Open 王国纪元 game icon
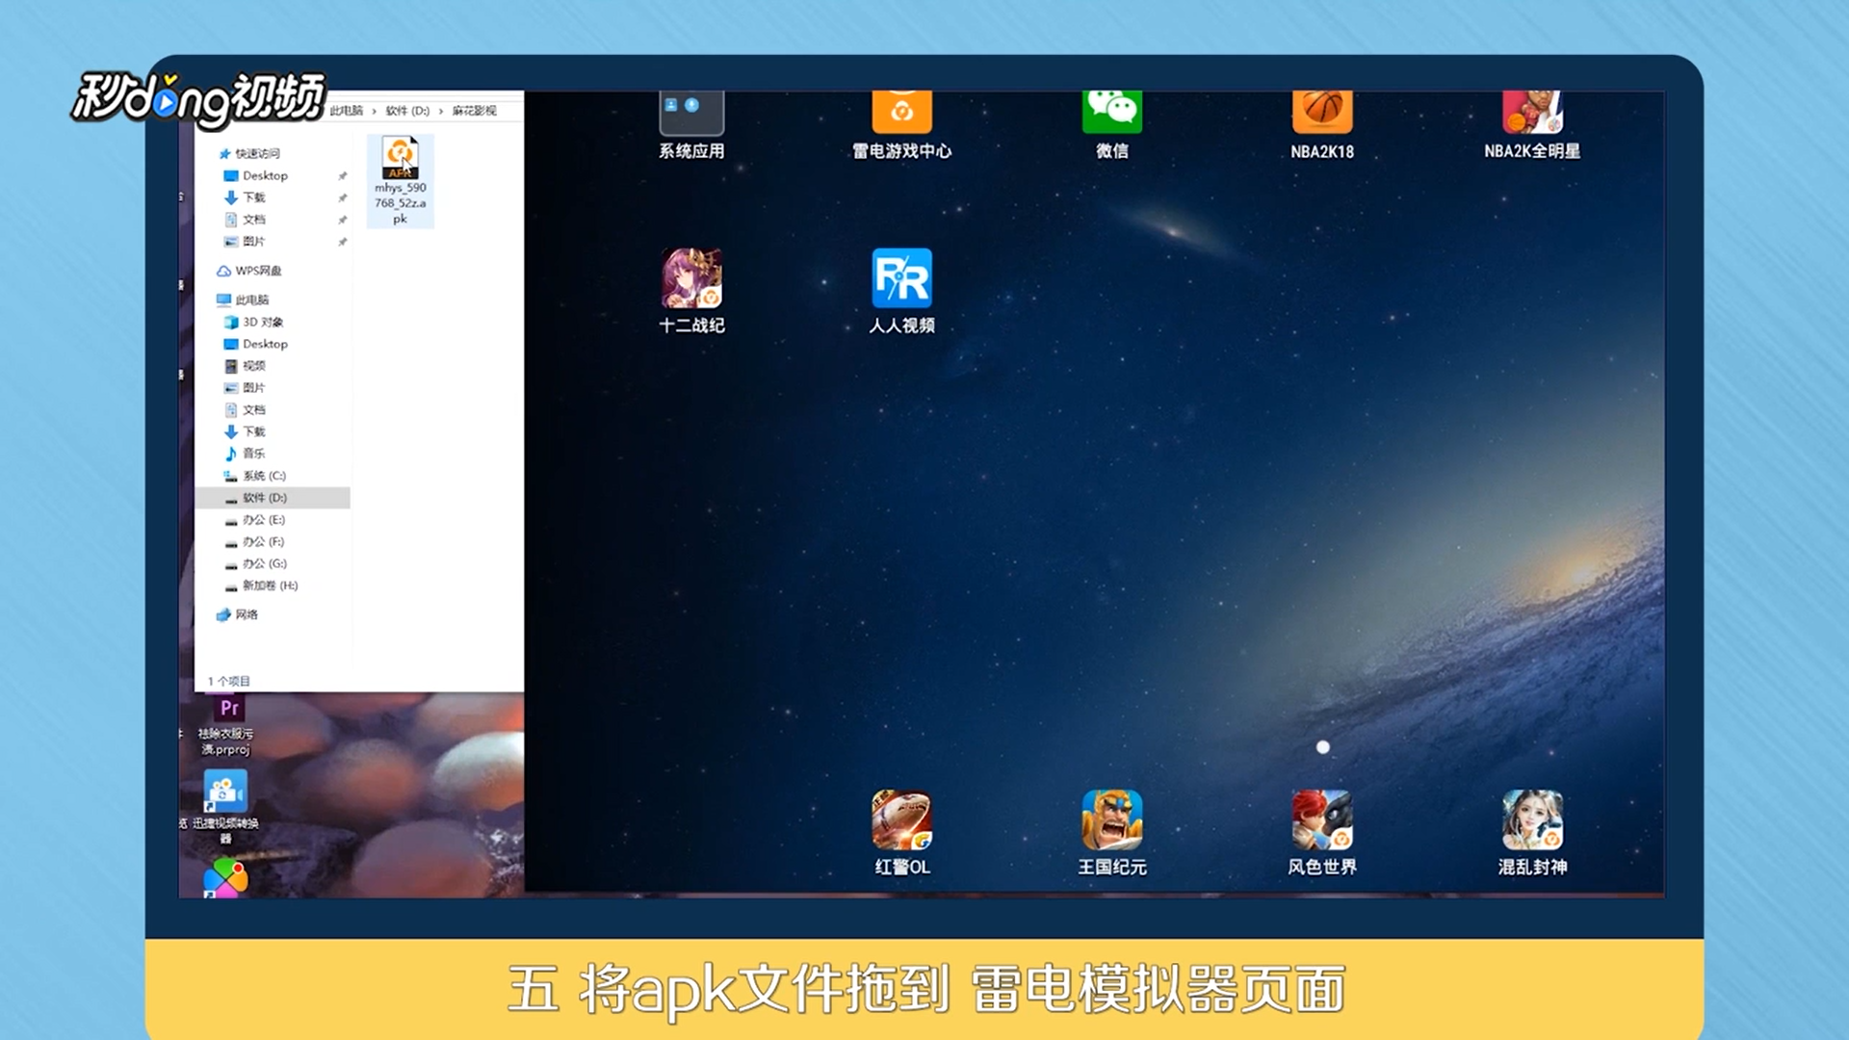Image resolution: width=1849 pixels, height=1040 pixels. (1111, 820)
